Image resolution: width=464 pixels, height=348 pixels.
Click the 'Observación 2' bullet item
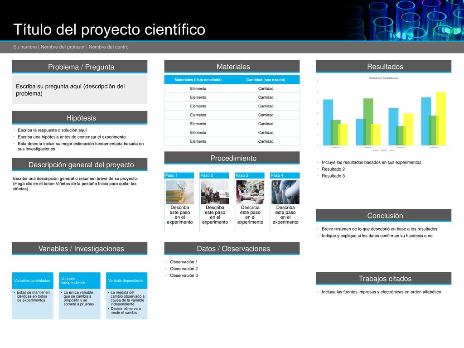click(184, 269)
